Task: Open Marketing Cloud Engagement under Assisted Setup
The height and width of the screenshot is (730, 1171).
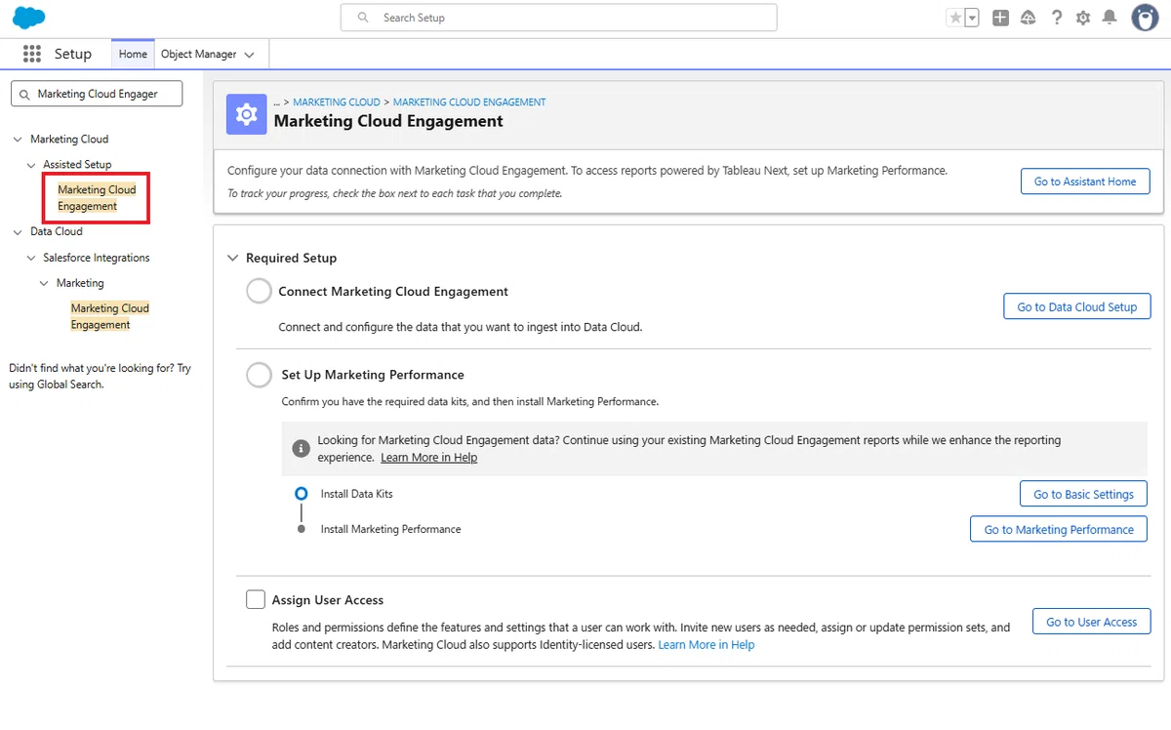Action: 97,197
